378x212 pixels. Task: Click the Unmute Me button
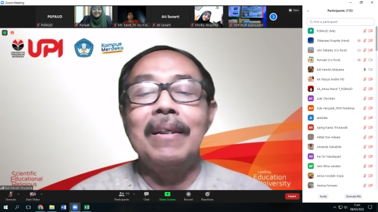(x=353, y=196)
